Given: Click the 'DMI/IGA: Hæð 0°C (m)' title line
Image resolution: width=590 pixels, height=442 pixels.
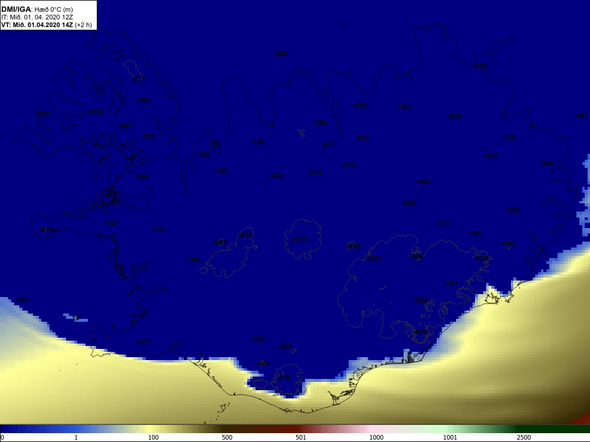Looking at the screenshot, I should click(37, 9).
